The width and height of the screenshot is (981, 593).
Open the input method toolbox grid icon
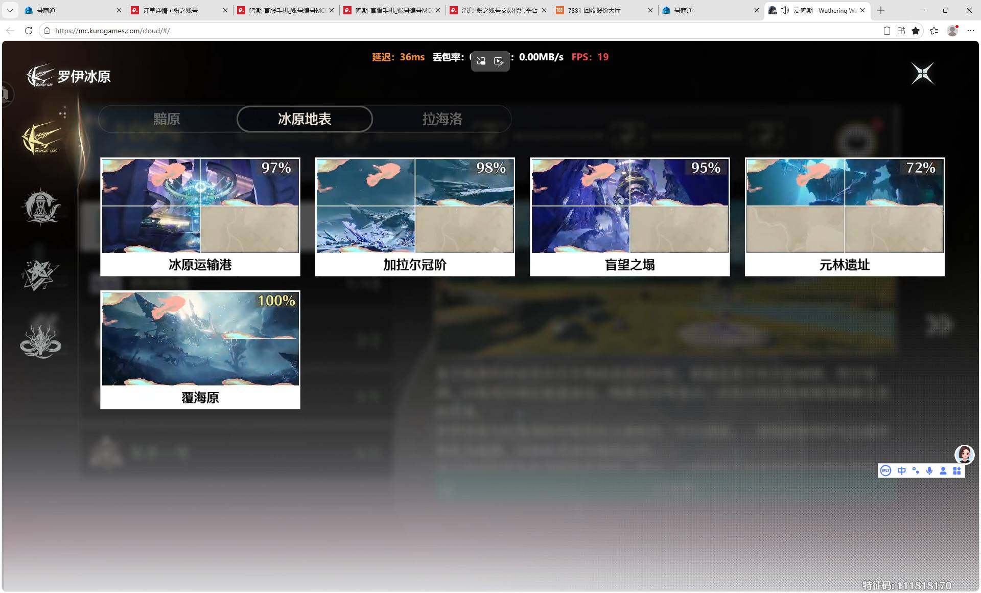[x=957, y=471]
